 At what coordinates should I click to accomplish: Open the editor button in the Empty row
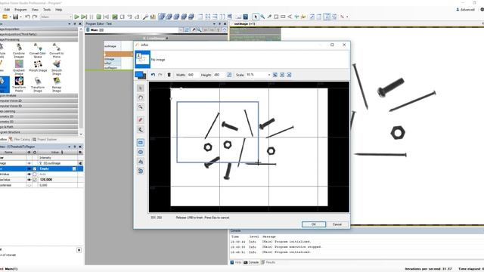(x=74, y=168)
